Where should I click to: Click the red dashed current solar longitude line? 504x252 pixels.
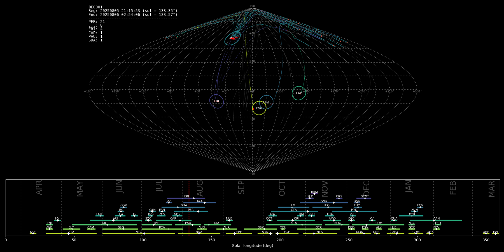189,207
